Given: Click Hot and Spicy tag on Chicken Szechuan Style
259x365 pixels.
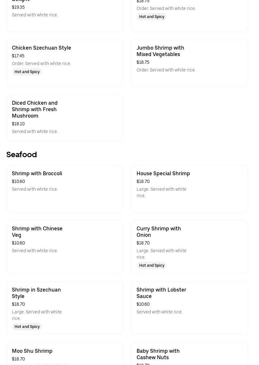Looking at the screenshot, I should 27,72.
